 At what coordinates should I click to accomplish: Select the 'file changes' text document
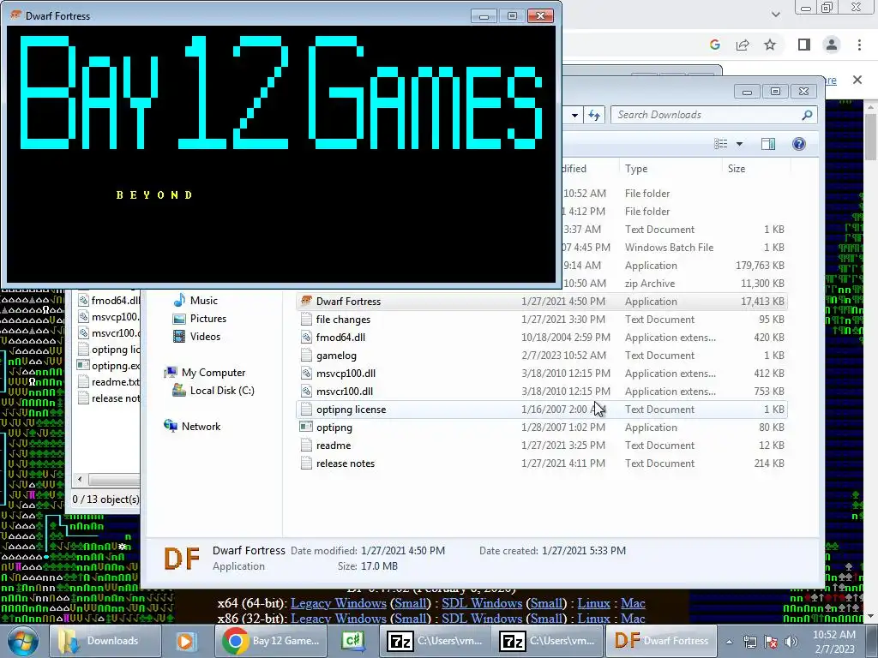(x=343, y=320)
